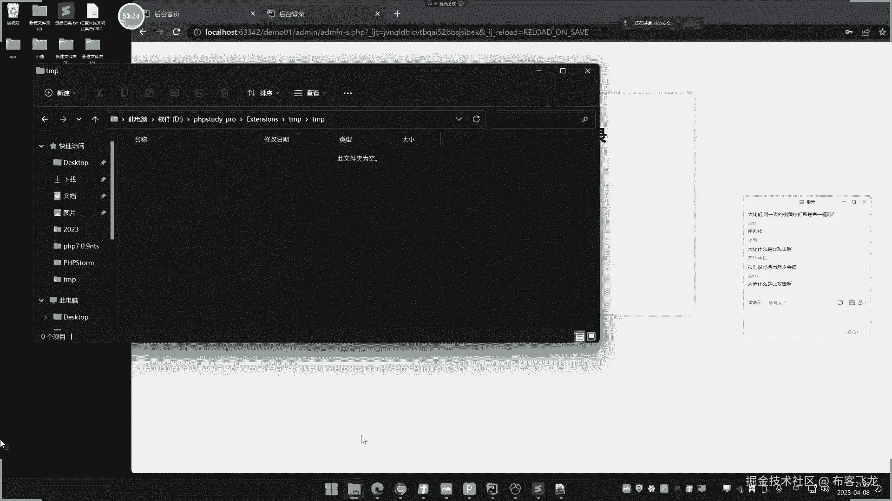892x501 pixels.
Task: Refresh the tmp folder listing
Action: pos(476,119)
